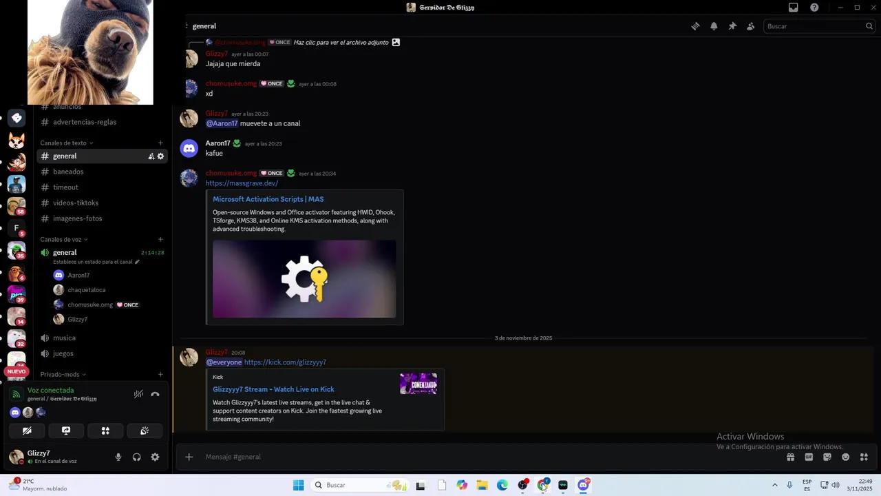The image size is (881, 496).
Task: Open Windows Start menu
Action: click(298, 485)
